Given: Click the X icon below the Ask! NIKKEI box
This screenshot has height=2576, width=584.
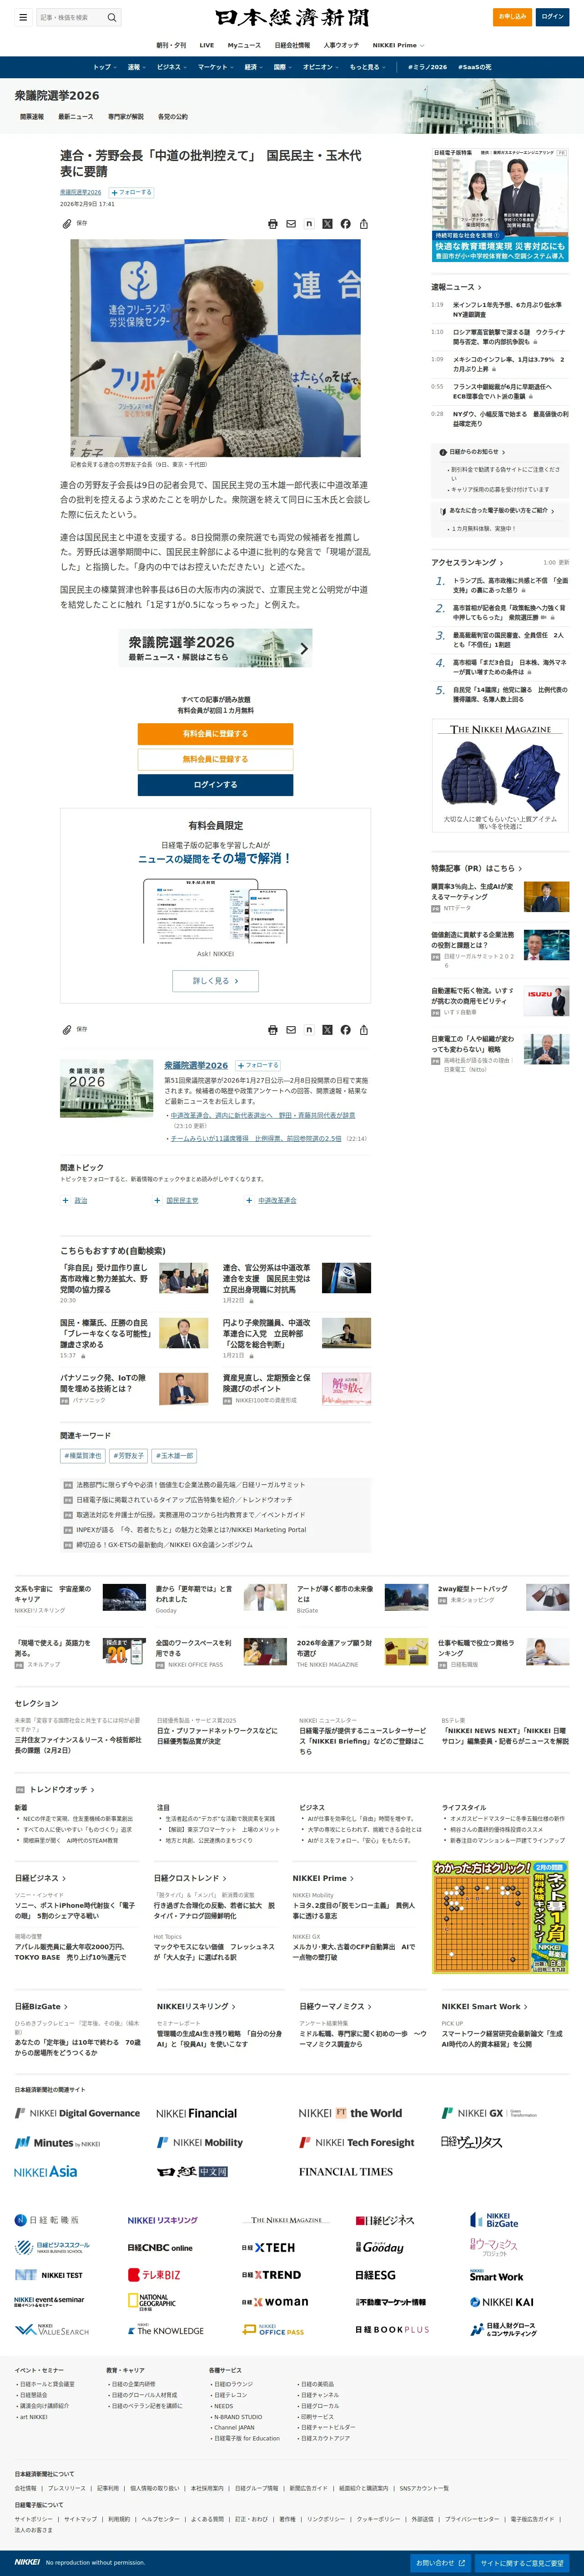Looking at the screenshot, I should (x=327, y=1029).
